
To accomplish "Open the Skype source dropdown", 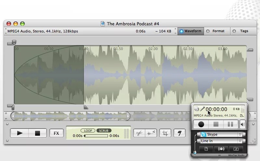I will pyautogui.click(x=221, y=134).
